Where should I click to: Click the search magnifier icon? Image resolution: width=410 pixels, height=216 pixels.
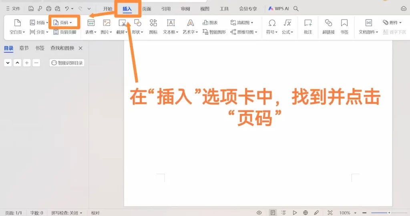point(296,9)
